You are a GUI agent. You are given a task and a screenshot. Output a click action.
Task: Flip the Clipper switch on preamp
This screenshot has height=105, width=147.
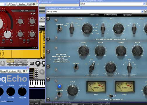tap(59, 94)
